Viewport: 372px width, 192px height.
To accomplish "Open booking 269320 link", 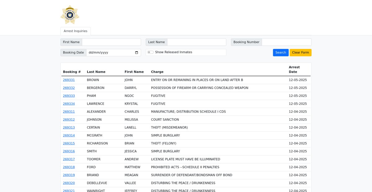I will (69, 183).
